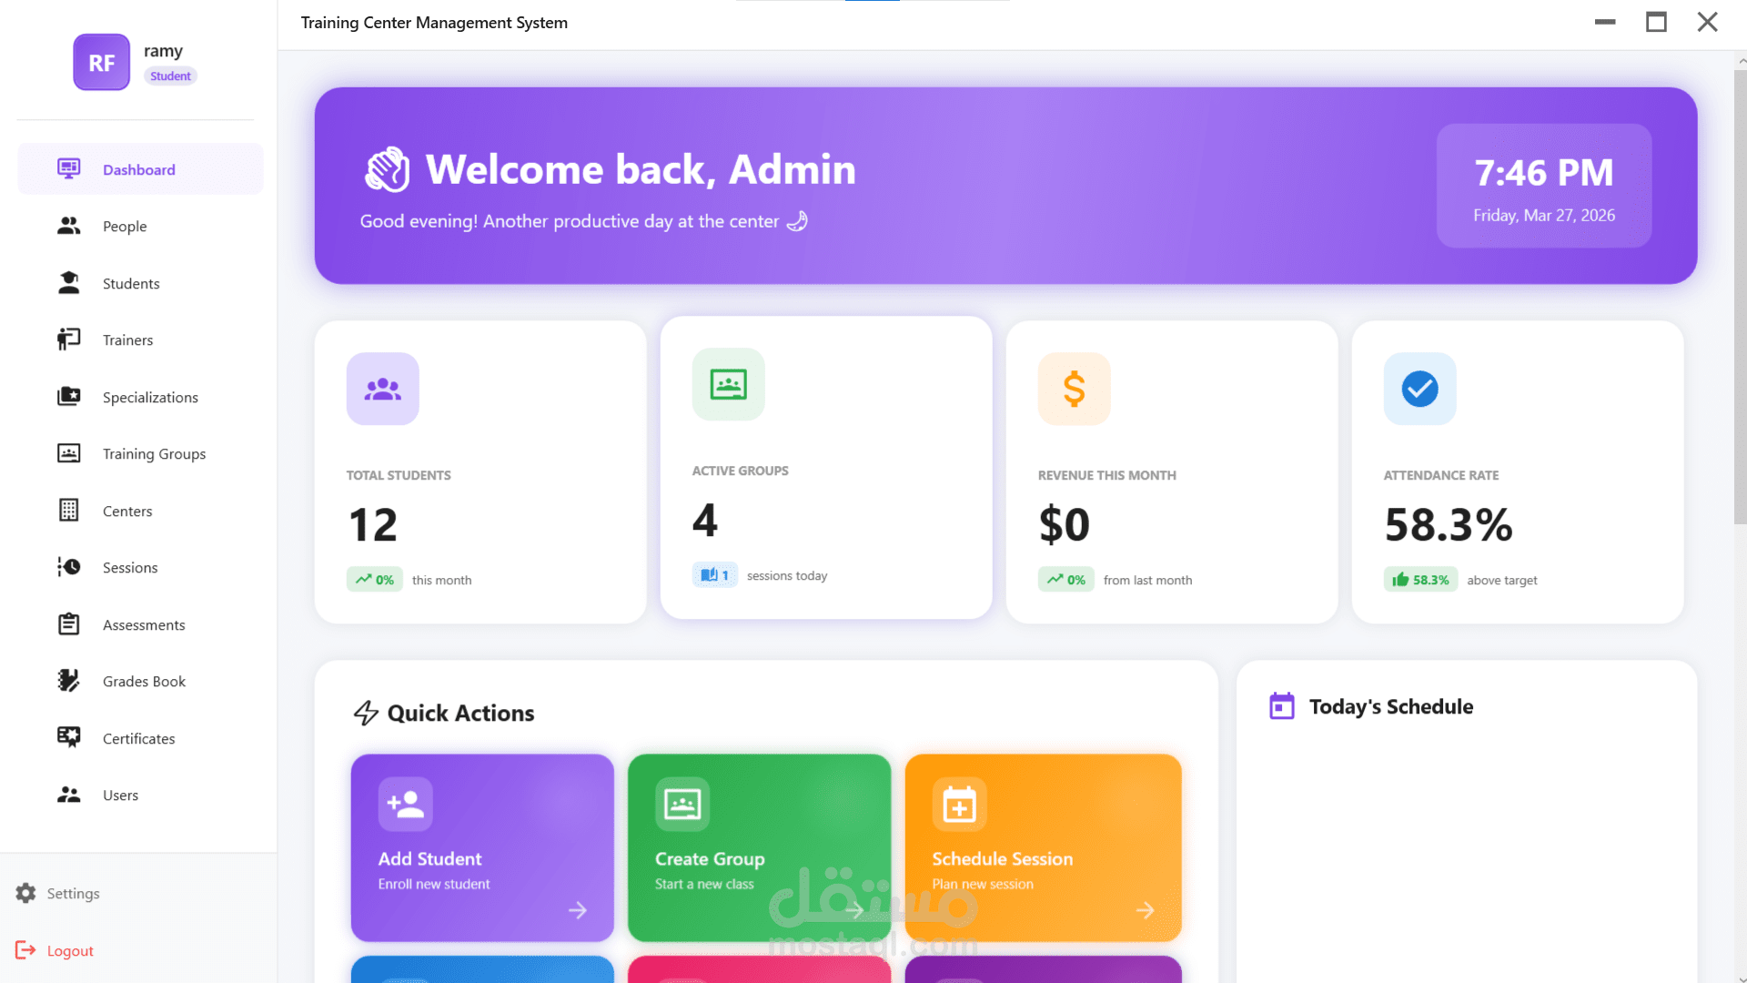
Task: Click the Specializations folder-star icon
Action: [x=69, y=397]
